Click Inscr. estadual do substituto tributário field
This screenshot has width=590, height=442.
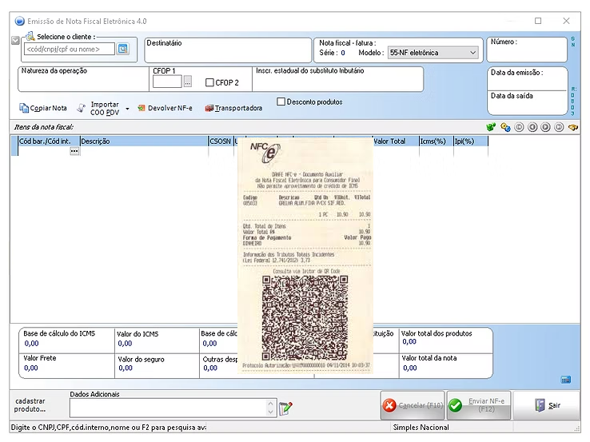pos(337,79)
